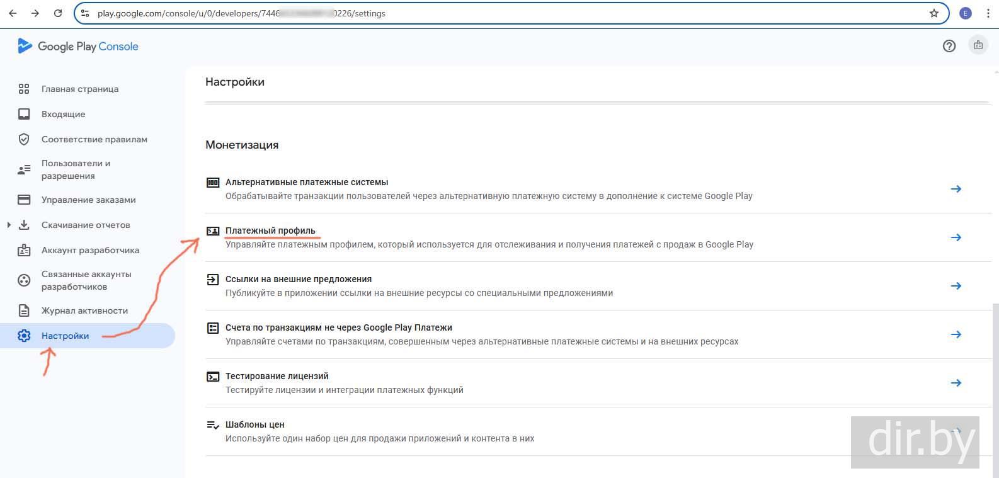Screen dimensions: 999x478
Task: Select Связанные аккаунты разработчиков in sidebar
Action: pyautogui.click(x=86, y=280)
